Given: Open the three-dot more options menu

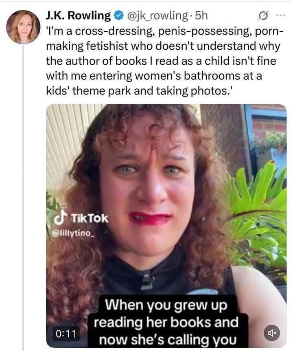Looking at the screenshot, I should click(281, 16).
